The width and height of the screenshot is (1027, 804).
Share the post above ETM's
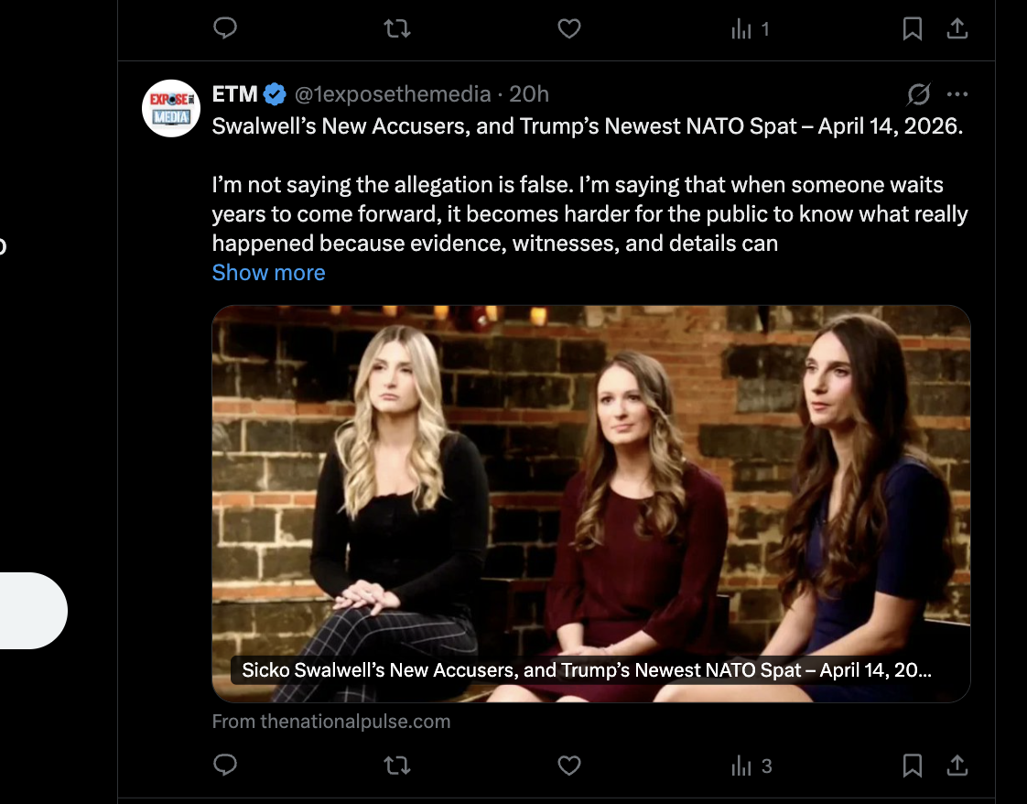[x=957, y=29]
